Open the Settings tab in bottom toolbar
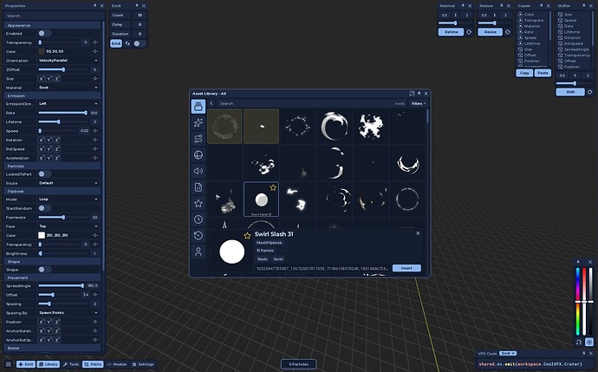The image size is (598, 372). [143, 364]
